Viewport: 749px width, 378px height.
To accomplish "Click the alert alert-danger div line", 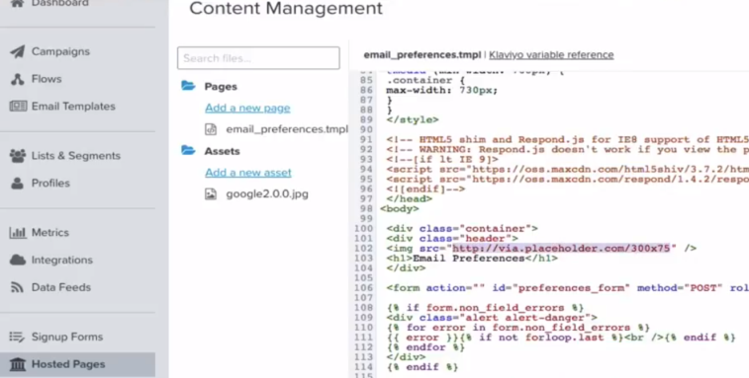I will click(492, 318).
